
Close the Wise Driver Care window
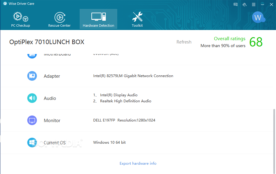coord(272,4)
